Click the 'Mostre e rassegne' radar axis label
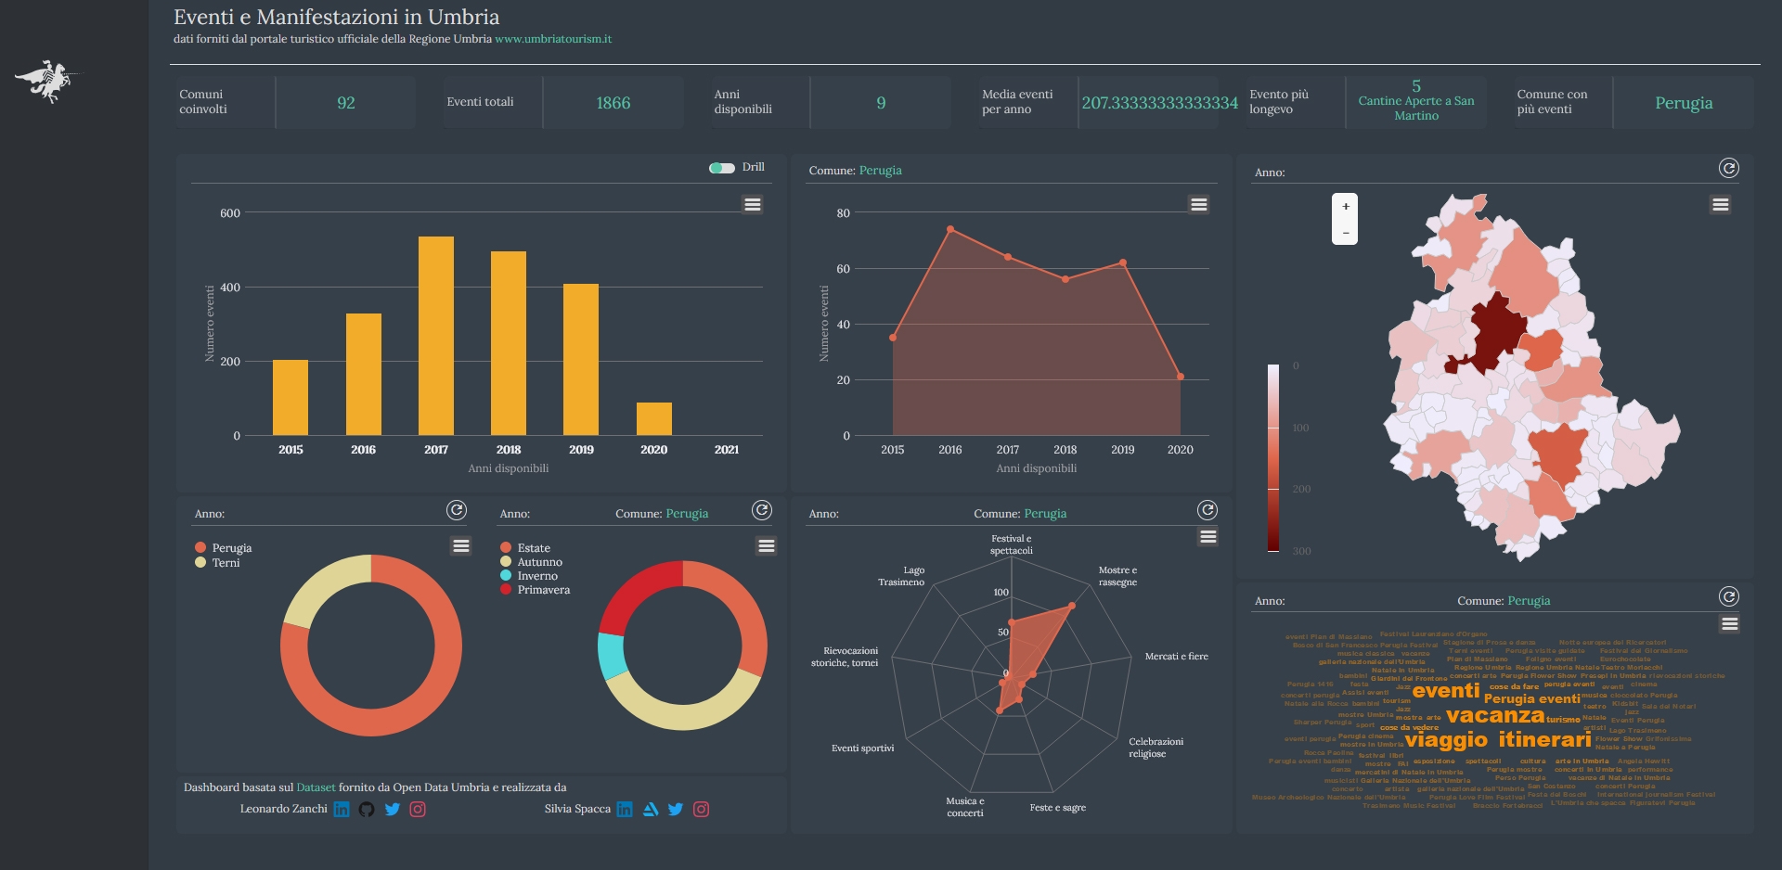 click(1117, 576)
